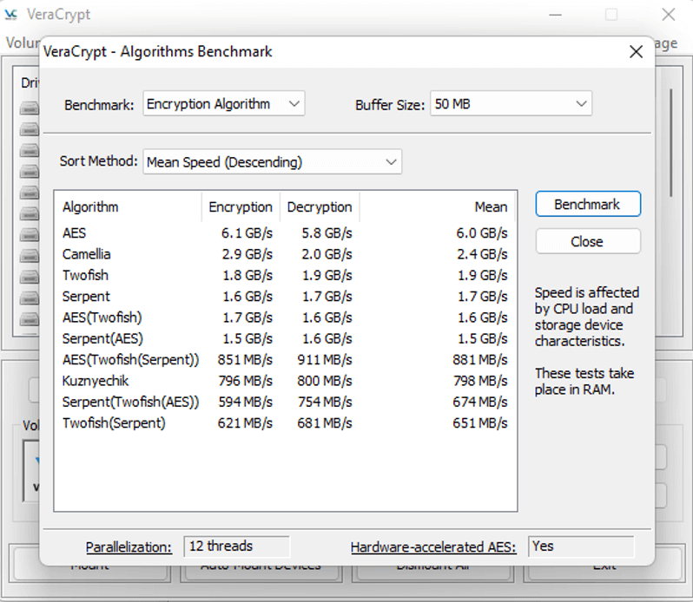Click the Decryption column header
Image resolution: width=693 pixels, height=602 pixels.
pos(320,206)
